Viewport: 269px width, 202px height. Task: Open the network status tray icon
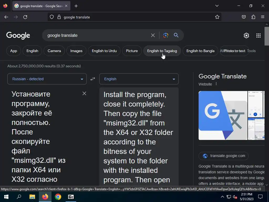click(229, 197)
